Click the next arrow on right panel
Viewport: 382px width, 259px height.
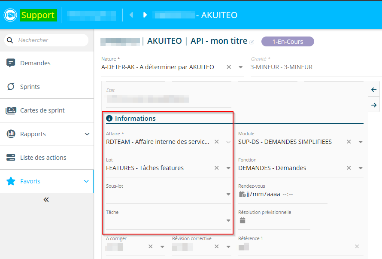tap(374, 105)
